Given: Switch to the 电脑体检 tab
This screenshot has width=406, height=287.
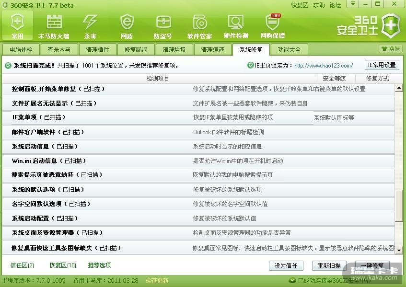Looking at the screenshot, I should pos(21,49).
